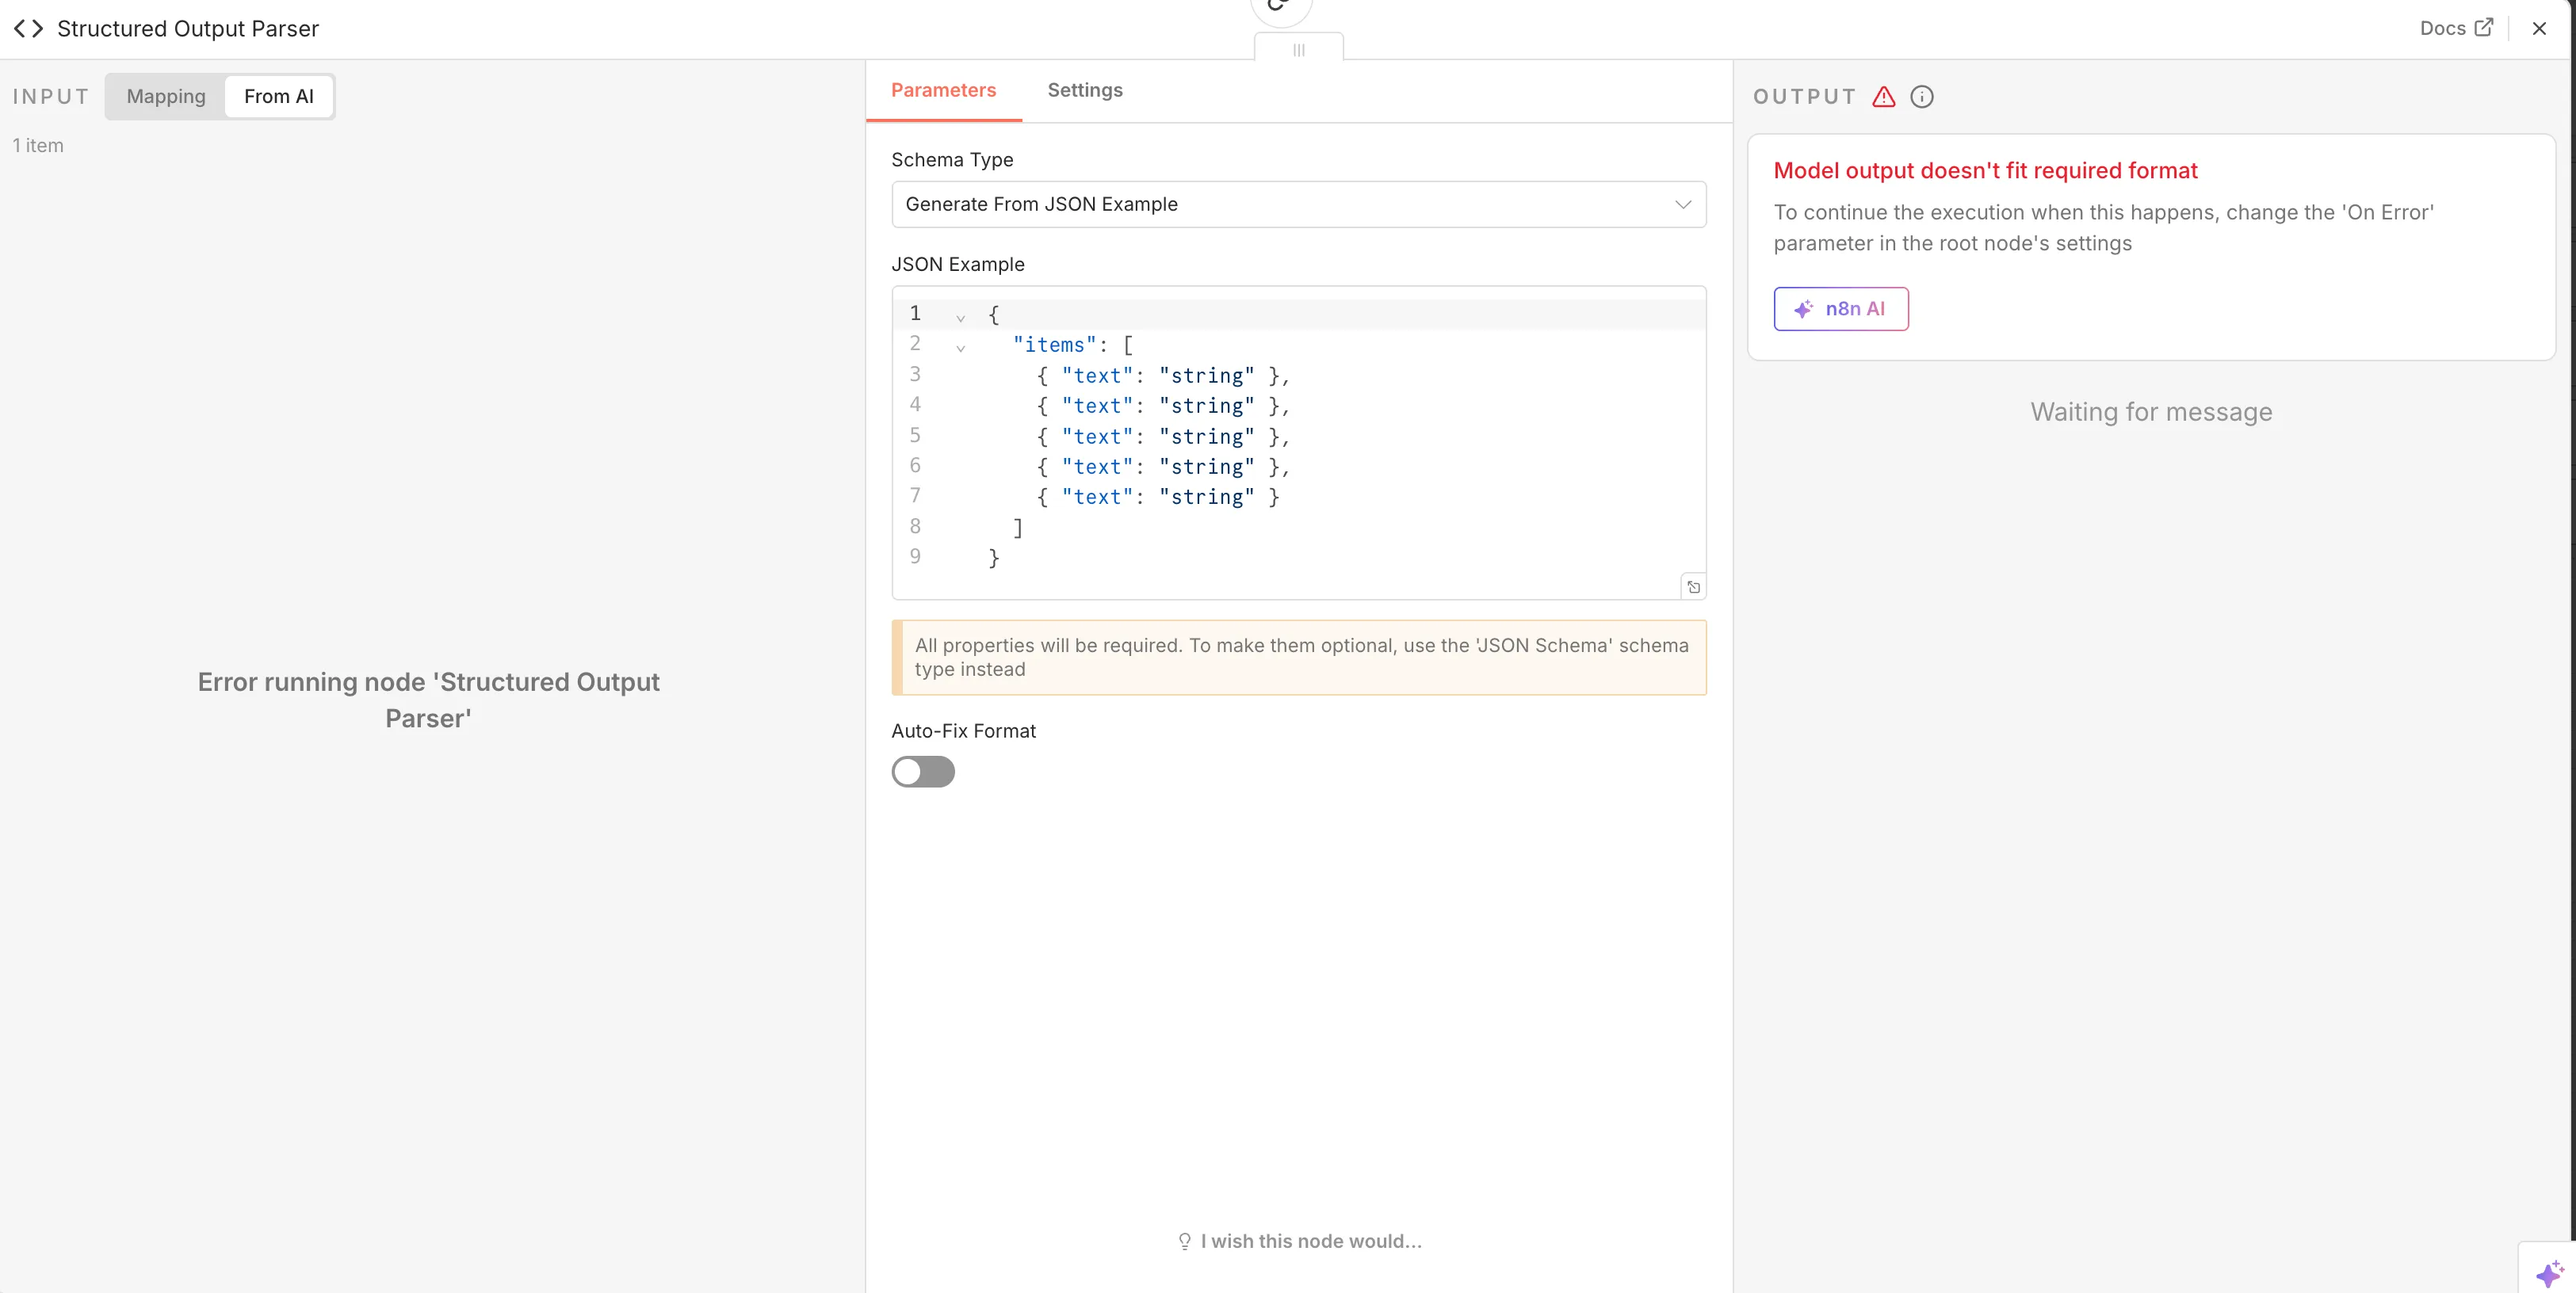Click the purple AI sparkle assistant icon
The height and width of the screenshot is (1293, 2576).
[2549, 1273]
